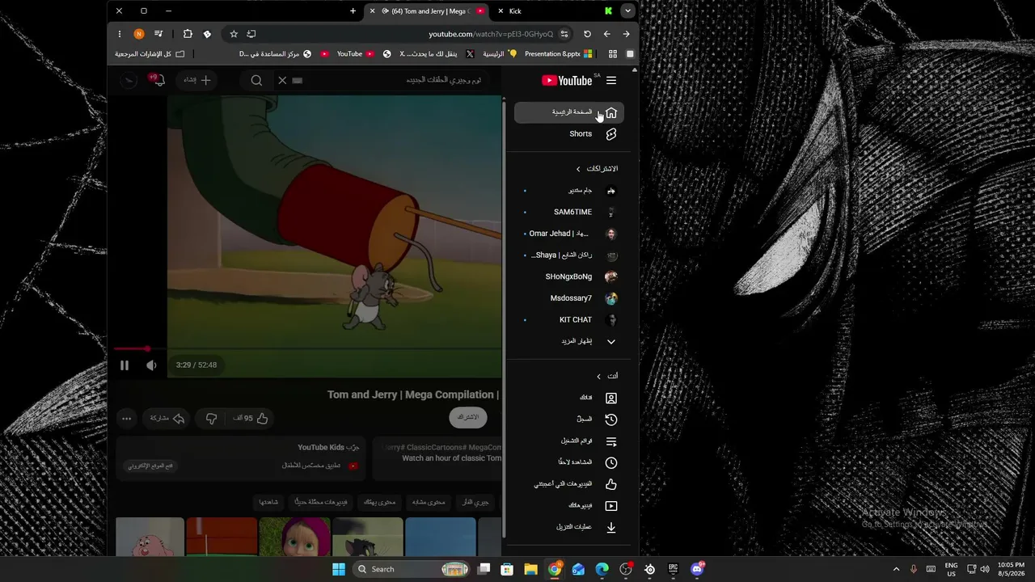Open the Playlists item in sidebar

pyautogui.click(x=569, y=441)
